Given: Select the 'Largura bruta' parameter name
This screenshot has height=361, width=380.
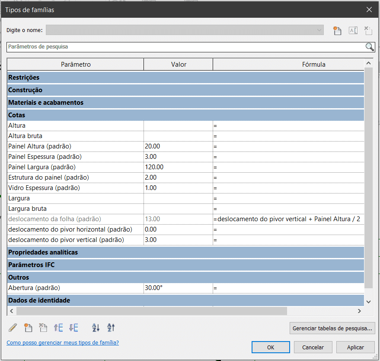Looking at the screenshot, I should (27, 209).
